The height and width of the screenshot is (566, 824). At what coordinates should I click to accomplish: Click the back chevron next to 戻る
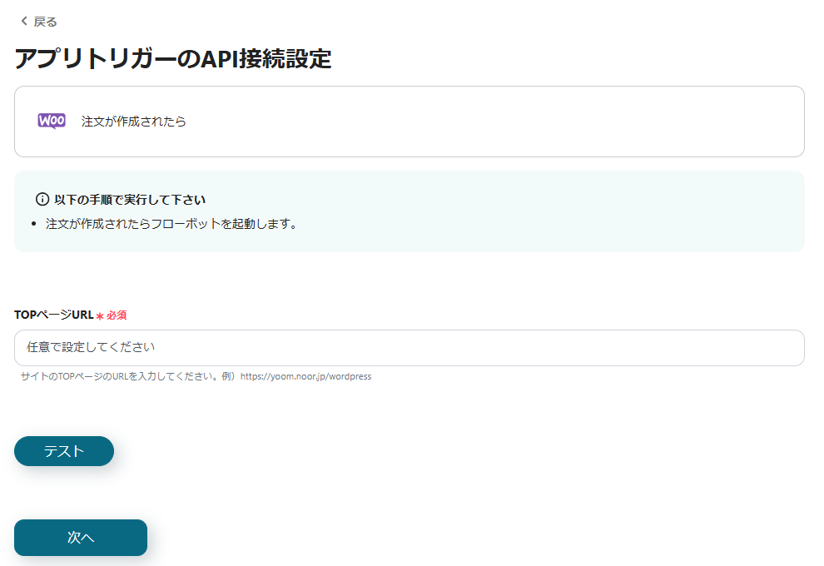[22, 21]
